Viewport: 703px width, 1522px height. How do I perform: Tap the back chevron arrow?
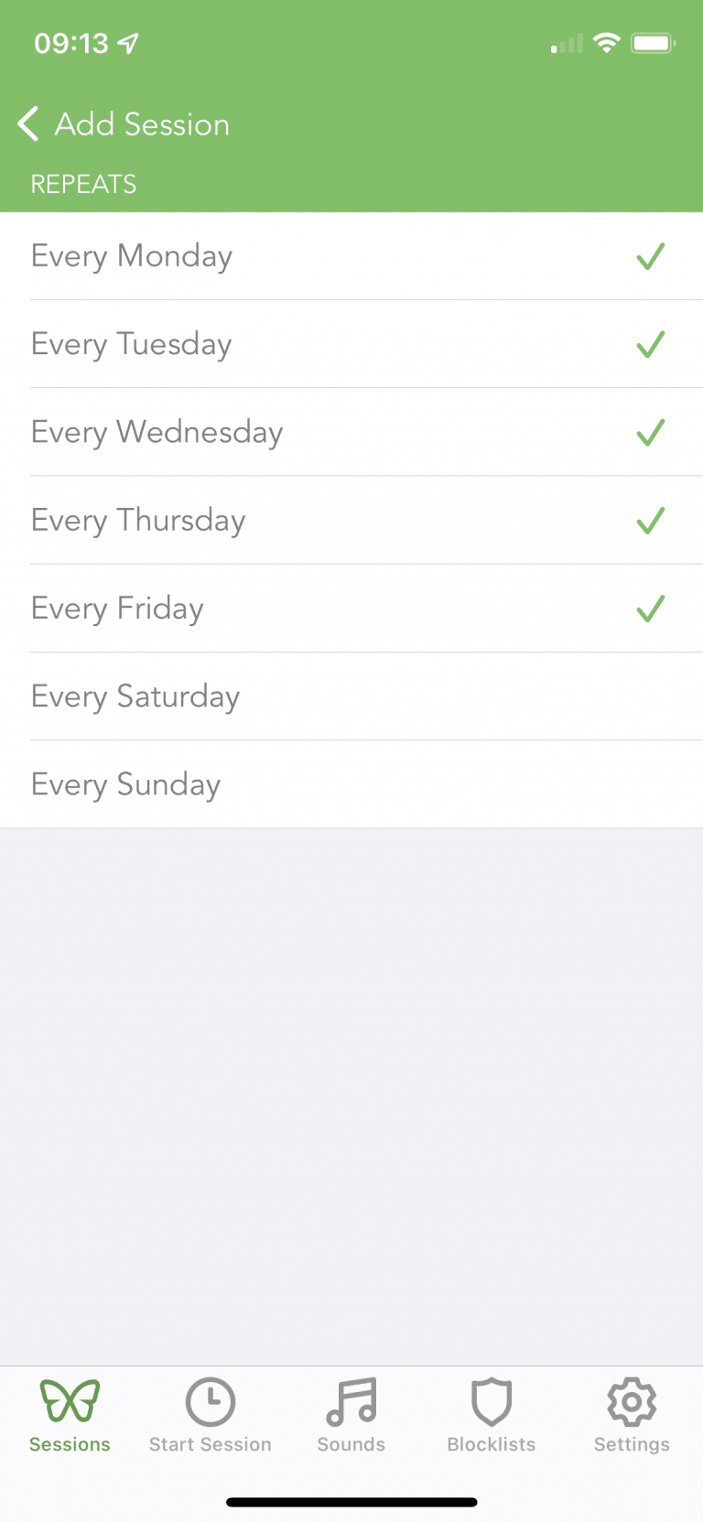click(x=28, y=124)
